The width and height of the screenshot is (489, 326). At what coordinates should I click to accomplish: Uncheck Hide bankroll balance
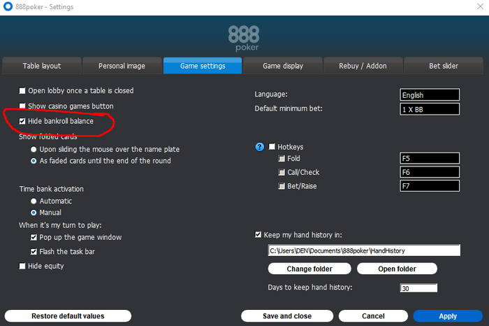(22, 121)
